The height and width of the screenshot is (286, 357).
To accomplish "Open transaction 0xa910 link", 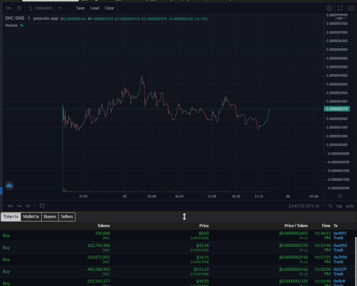I will tap(340, 245).
